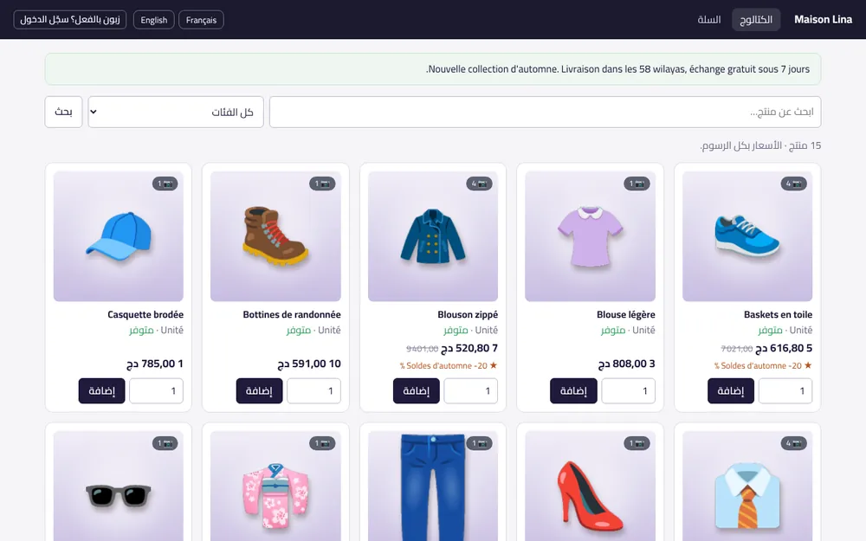This screenshot has width=866, height=541.
Task: Click the Bottines de randonnée product title
Action: coord(292,315)
